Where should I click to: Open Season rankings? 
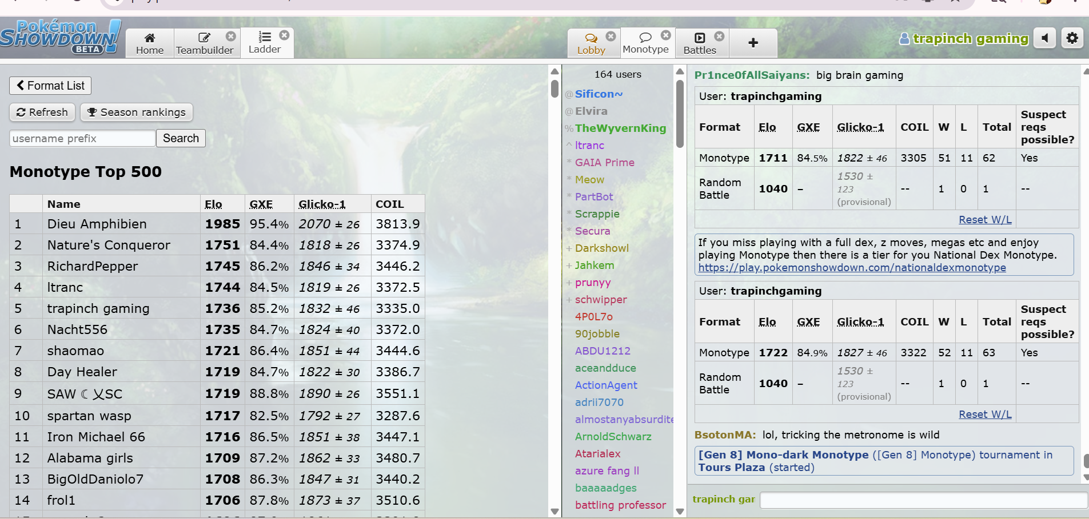click(x=137, y=112)
